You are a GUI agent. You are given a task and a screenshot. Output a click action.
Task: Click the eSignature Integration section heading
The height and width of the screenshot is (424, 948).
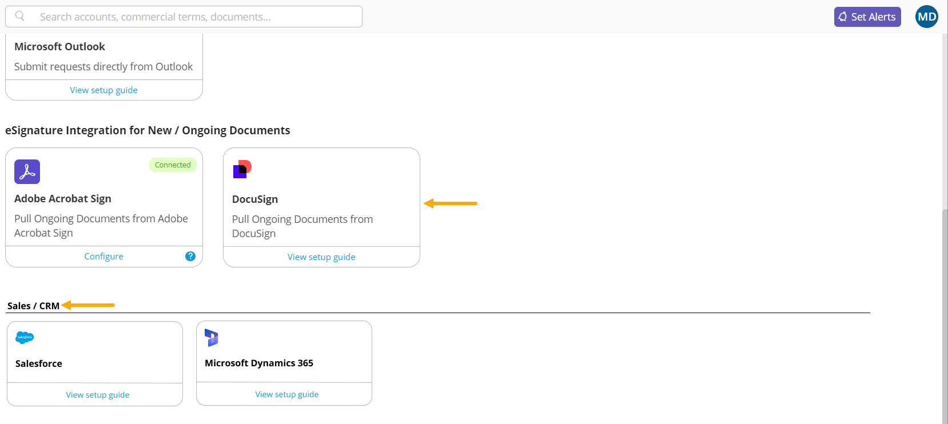click(x=148, y=130)
